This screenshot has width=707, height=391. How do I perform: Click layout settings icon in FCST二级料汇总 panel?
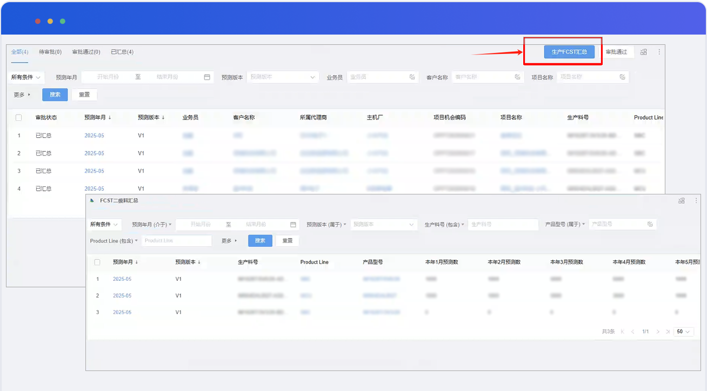coord(682,200)
